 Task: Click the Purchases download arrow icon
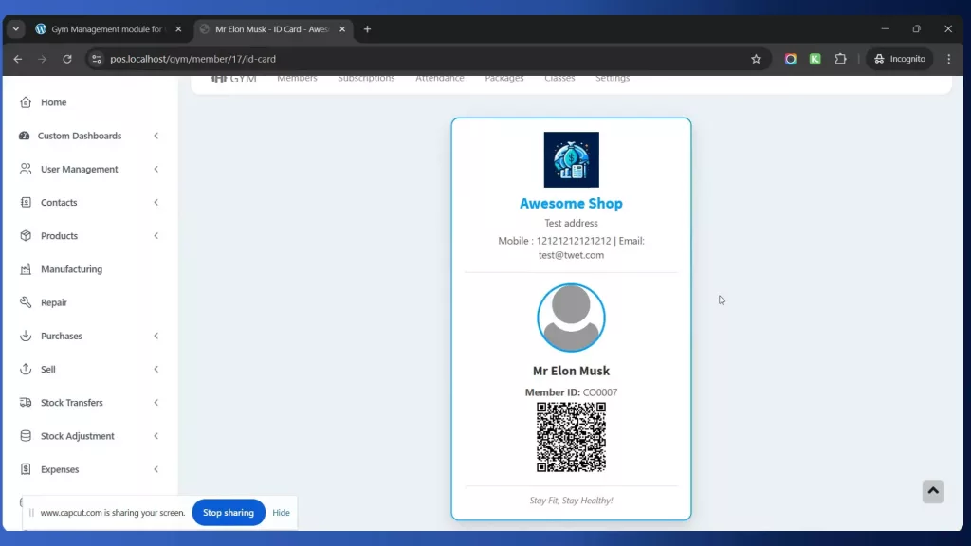(x=26, y=337)
